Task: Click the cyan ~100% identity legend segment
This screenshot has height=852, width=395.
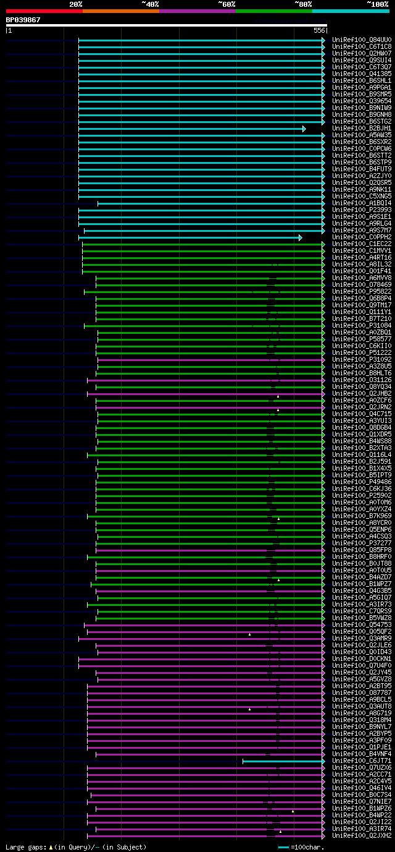Action: 351,11
